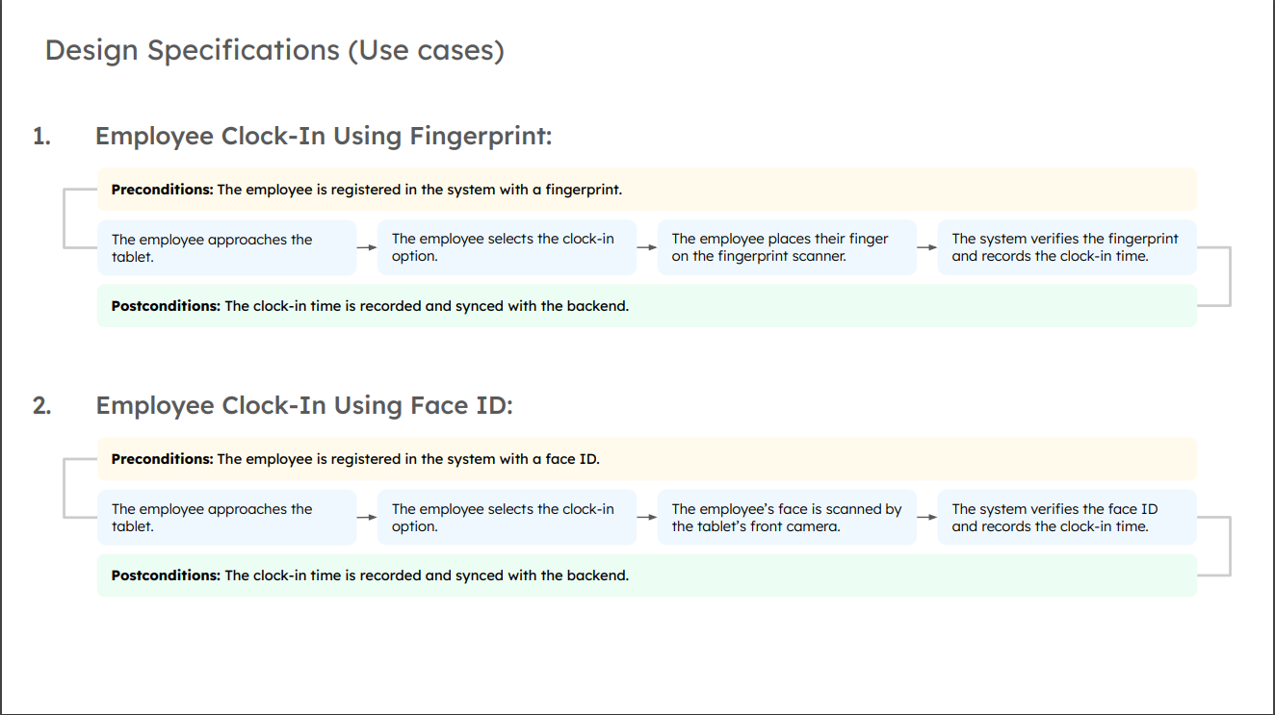Select the 'Employee Clock-In Using Fingerprint' heading

click(323, 137)
